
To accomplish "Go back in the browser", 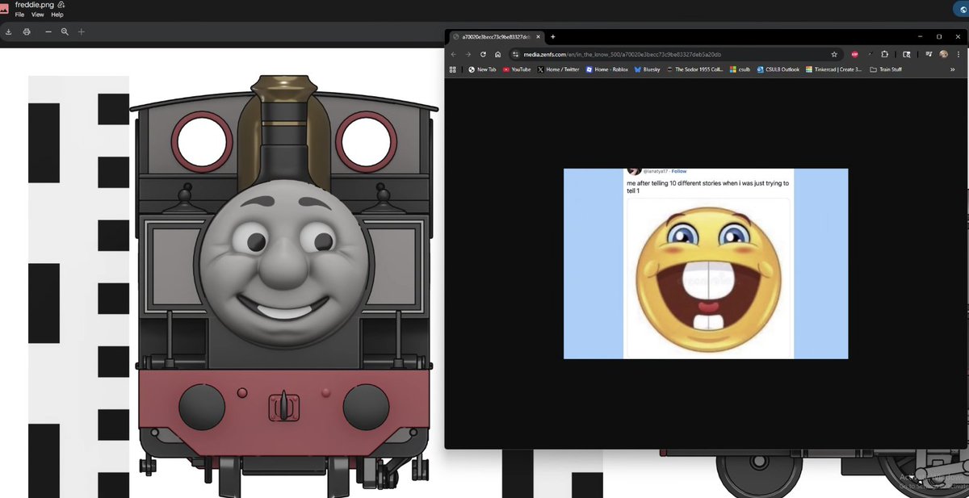I will coord(454,54).
